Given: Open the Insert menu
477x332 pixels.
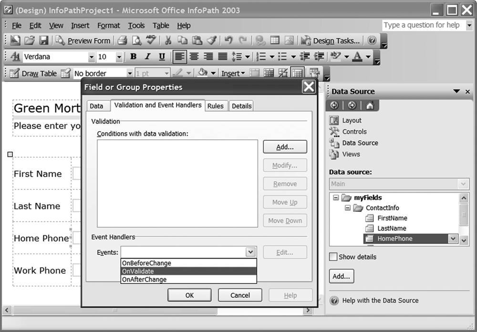Looking at the screenshot, I should click(80, 26).
